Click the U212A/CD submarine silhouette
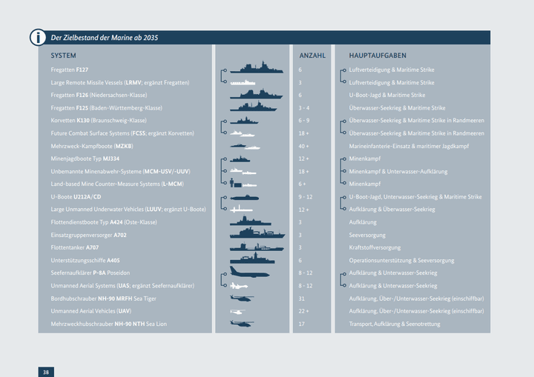Image resolution: width=534 pixels, height=377 pixels. pos(244,197)
